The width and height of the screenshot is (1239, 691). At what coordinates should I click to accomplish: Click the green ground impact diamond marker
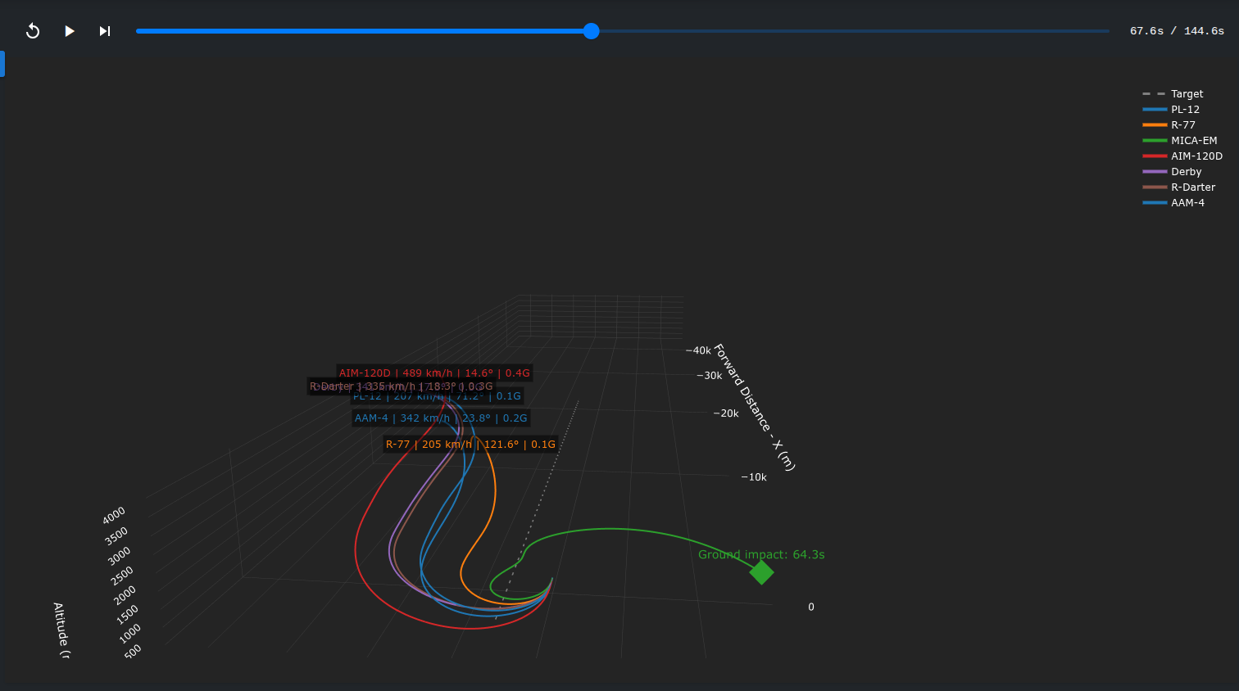pyautogui.click(x=761, y=572)
